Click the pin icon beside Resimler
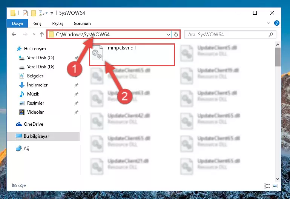 pyautogui.click(x=76, y=103)
